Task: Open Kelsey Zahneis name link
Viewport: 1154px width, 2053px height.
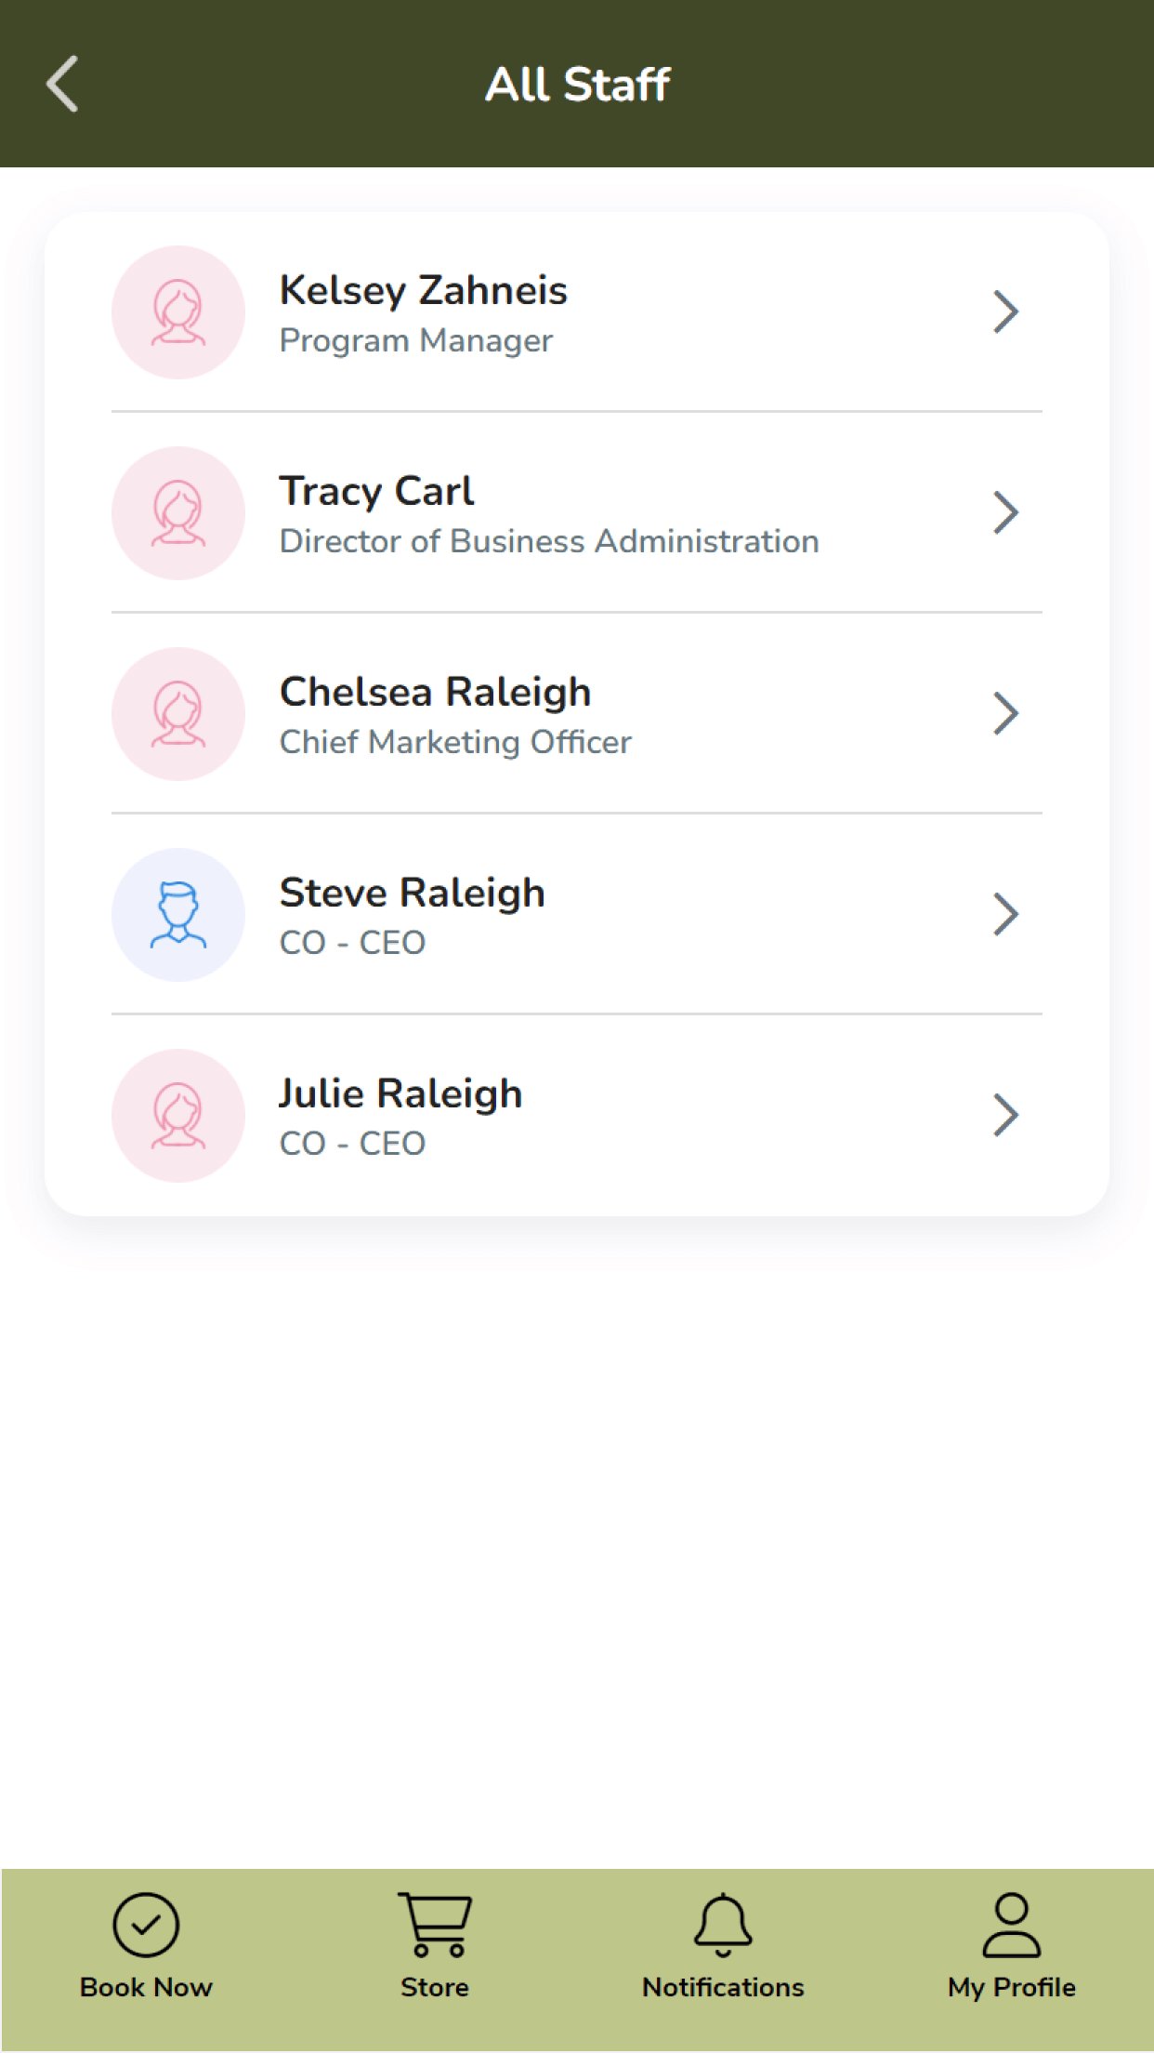Action: pos(424,290)
